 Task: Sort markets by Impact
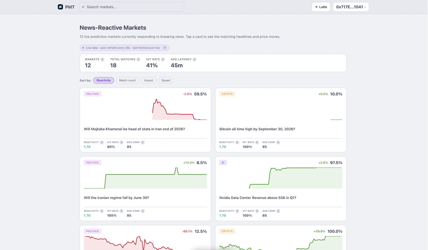click(148, 80)
